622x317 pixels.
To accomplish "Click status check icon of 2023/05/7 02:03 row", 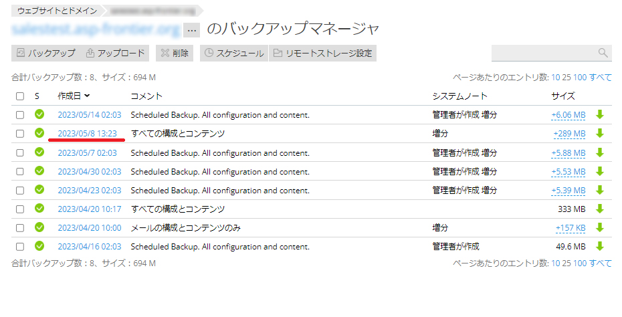I will [39, 152].
